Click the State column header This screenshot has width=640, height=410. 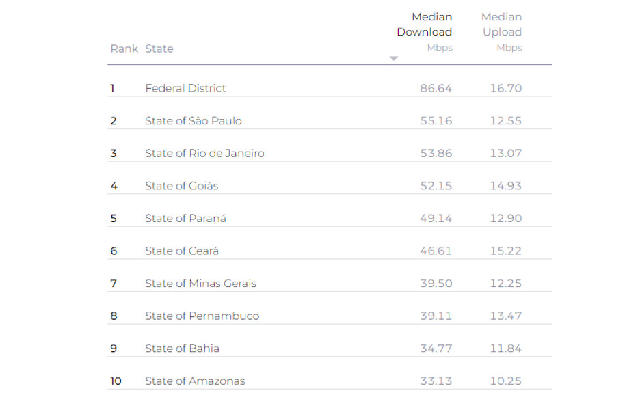(159, 49)
